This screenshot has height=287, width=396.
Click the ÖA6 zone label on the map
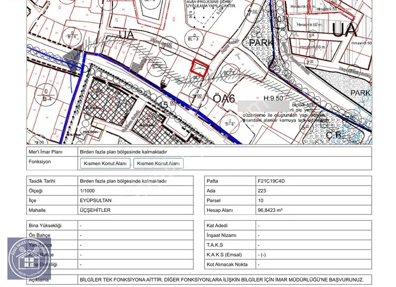[224, 98]
